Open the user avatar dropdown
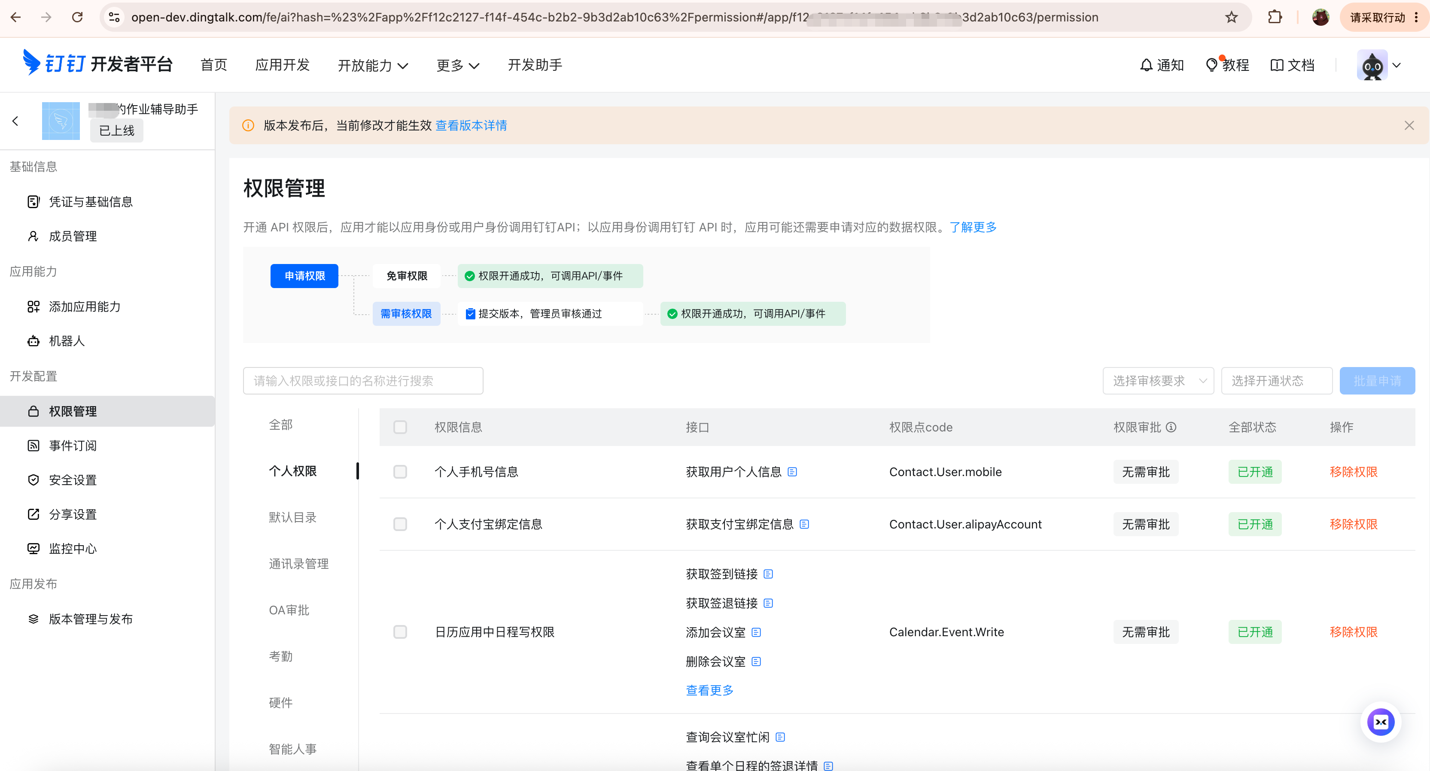Screen dimensions: 1430x771 (x=1379, y=65)
